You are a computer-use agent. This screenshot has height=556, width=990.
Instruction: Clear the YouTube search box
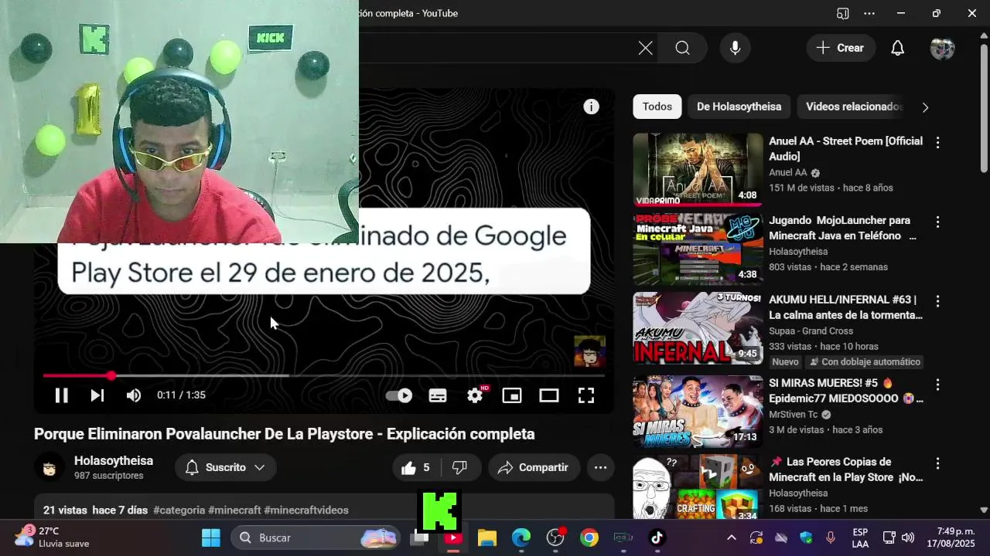coord(646,48)
